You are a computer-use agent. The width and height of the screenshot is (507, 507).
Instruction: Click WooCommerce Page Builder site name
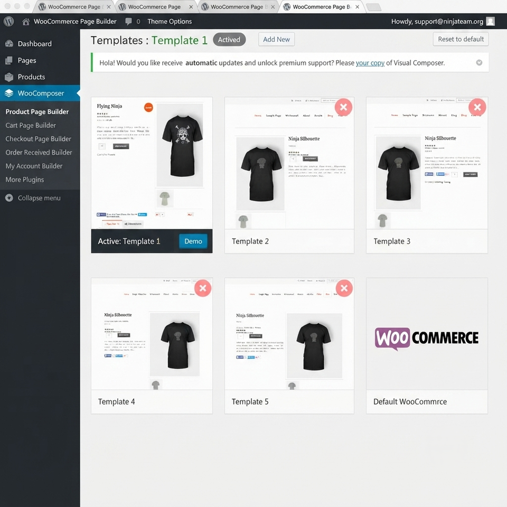75,21
